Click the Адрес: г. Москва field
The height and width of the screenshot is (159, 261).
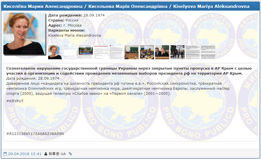click(x=65, y=25)
